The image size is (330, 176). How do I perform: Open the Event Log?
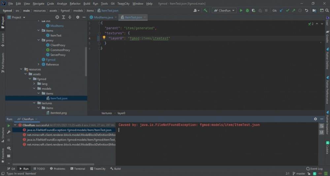[x=314, y=169]
